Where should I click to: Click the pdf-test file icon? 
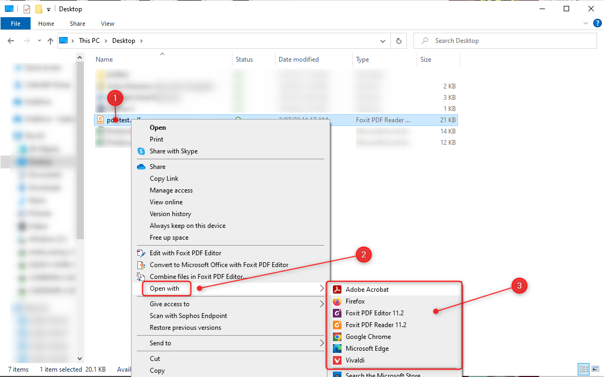[x=100, y=120]
